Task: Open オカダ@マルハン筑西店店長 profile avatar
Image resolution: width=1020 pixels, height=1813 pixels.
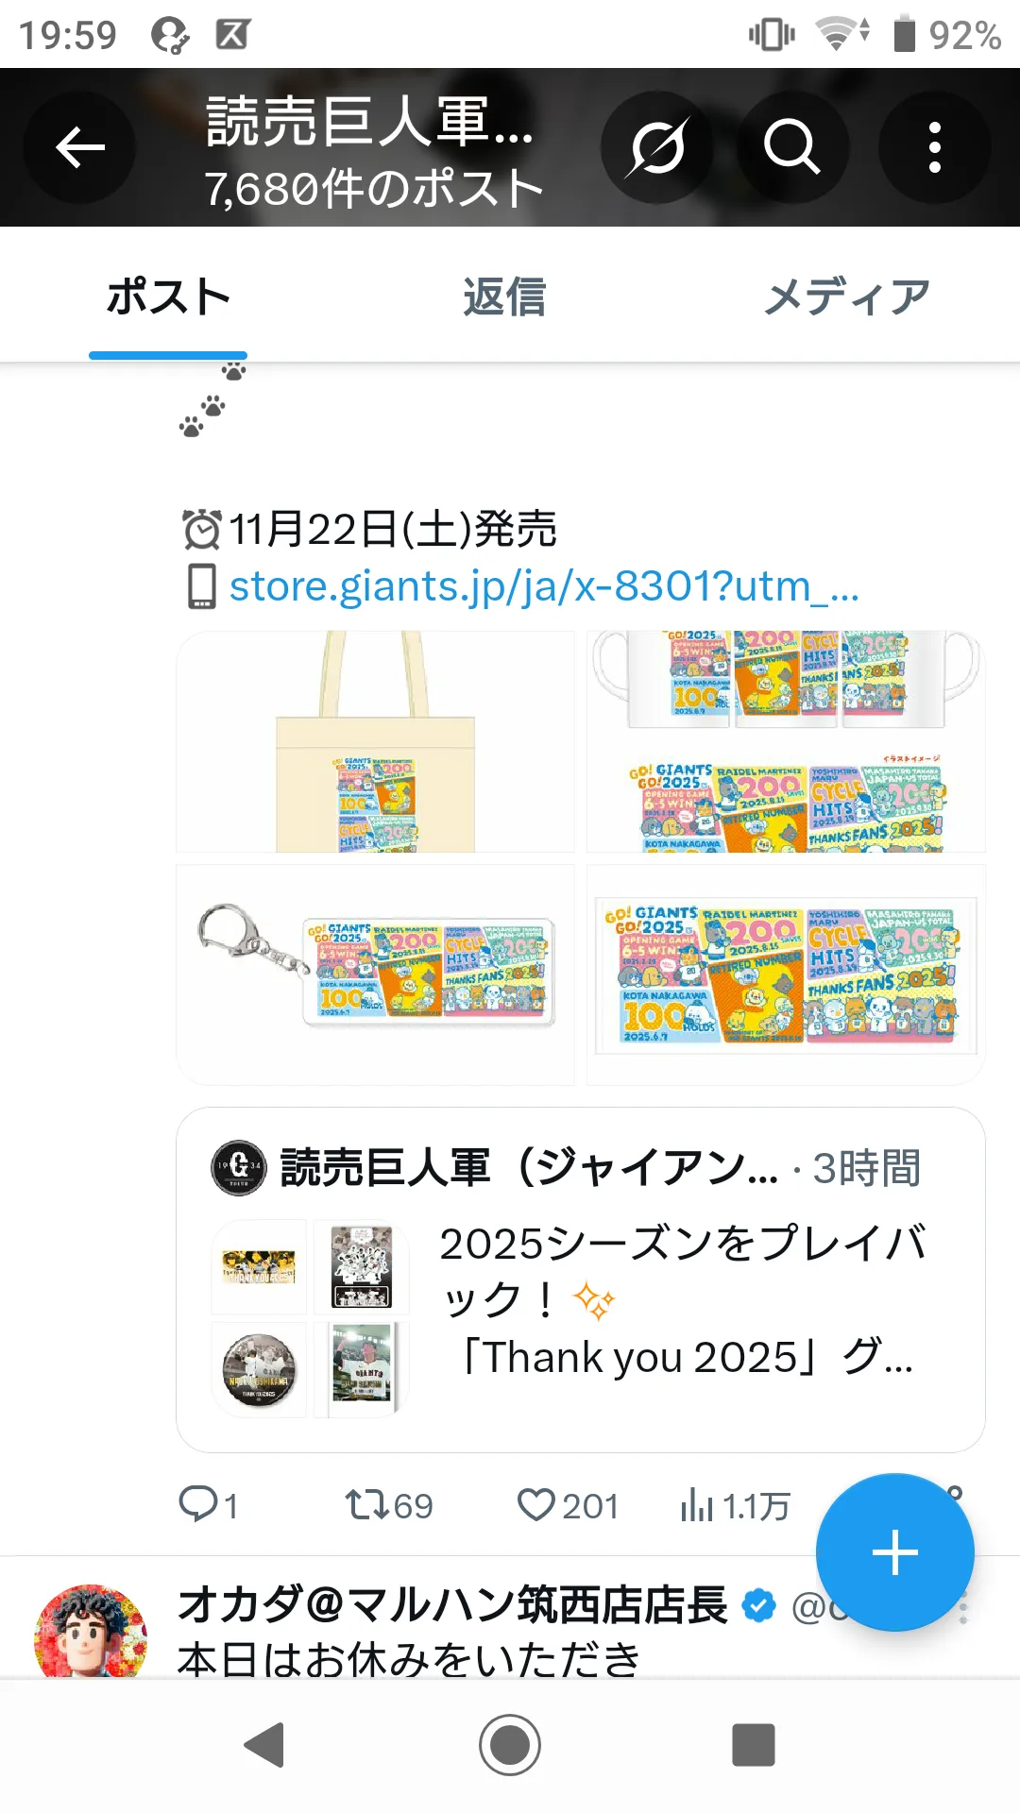Action: click(91, 1632)
